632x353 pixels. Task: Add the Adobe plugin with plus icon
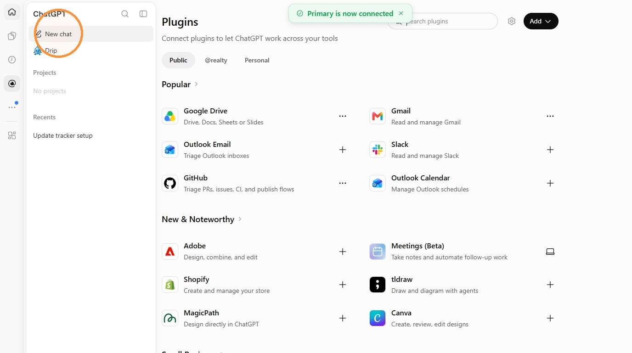click(343, 252)
